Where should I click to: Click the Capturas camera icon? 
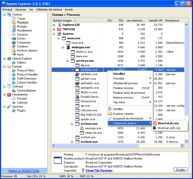14,102
